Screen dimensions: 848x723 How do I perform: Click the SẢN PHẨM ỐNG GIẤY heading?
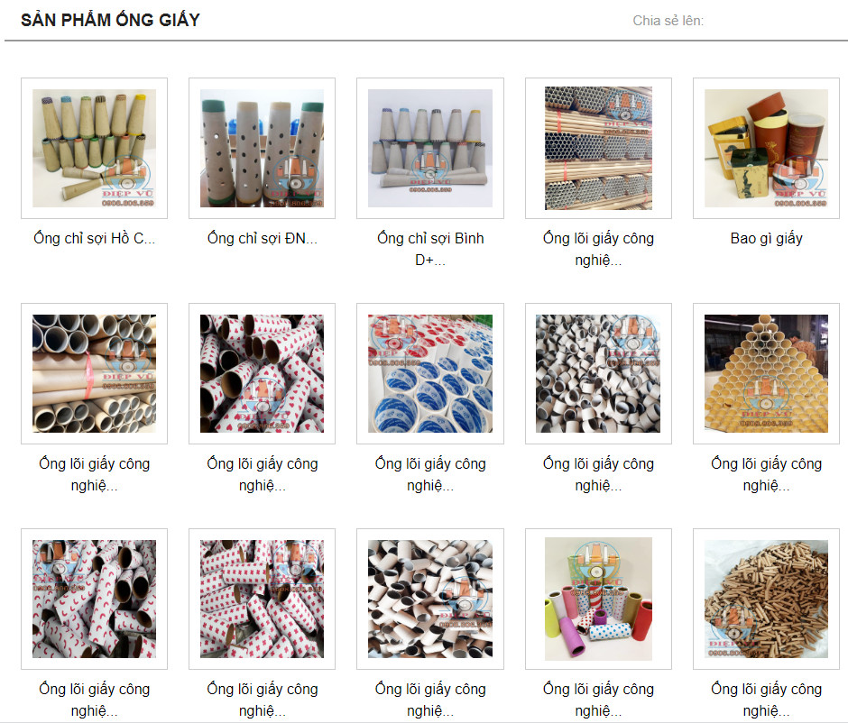tap(110, 20)
